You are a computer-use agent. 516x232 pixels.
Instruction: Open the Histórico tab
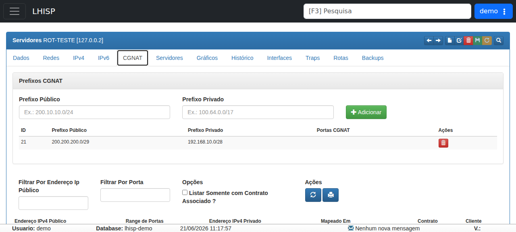click(x=242, y=58)
